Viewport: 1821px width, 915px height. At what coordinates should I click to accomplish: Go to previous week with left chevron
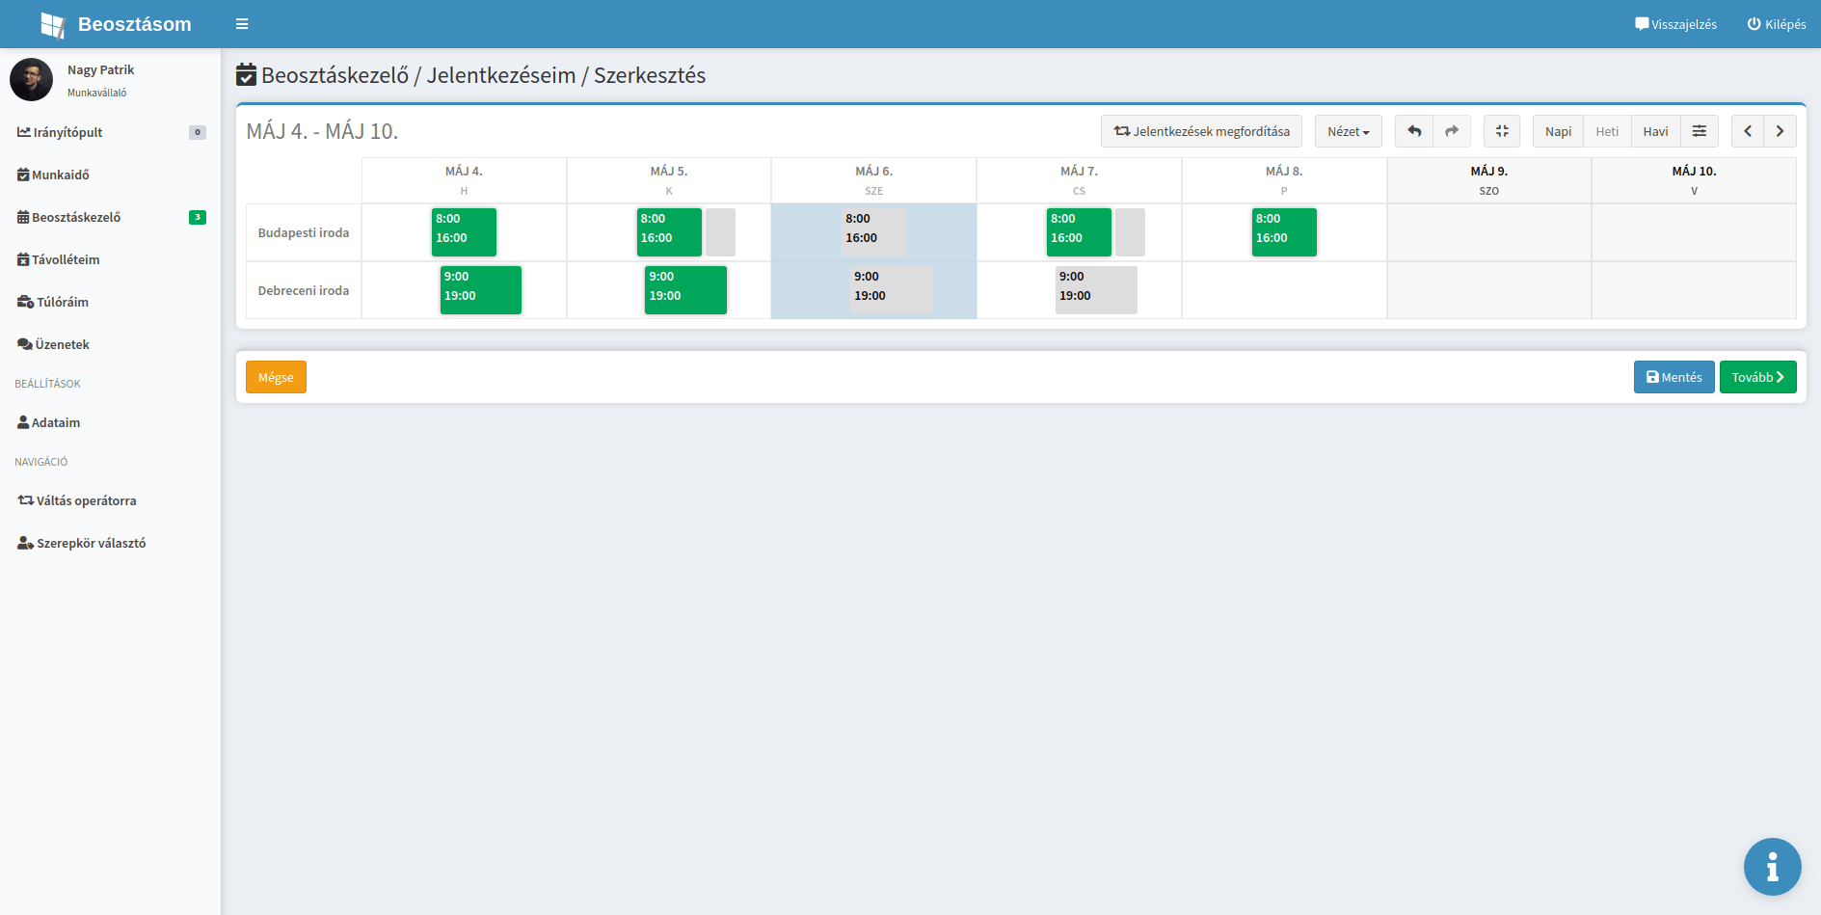[1748, 131]
